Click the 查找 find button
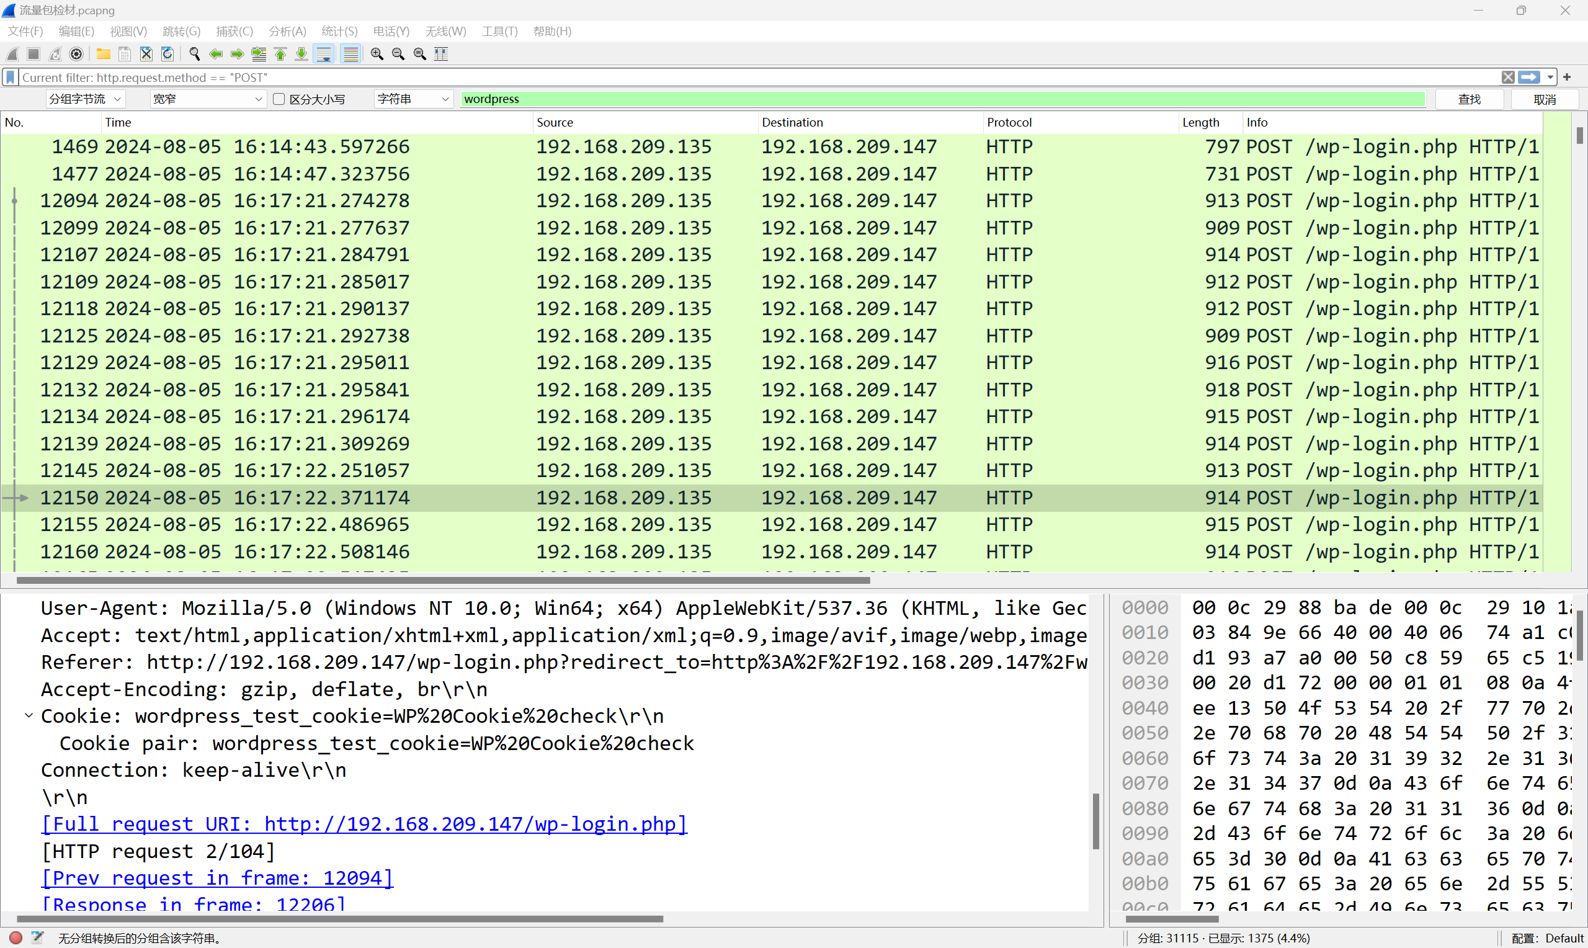This screenshot has height=948, width=1588. 1470,99
